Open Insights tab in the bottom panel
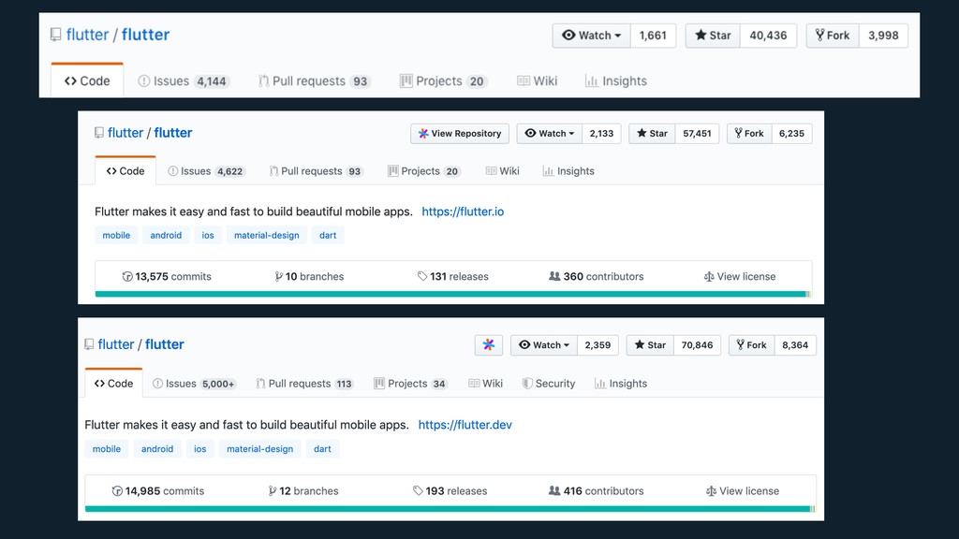The image size is (959, 539). [x=621, y=383]
